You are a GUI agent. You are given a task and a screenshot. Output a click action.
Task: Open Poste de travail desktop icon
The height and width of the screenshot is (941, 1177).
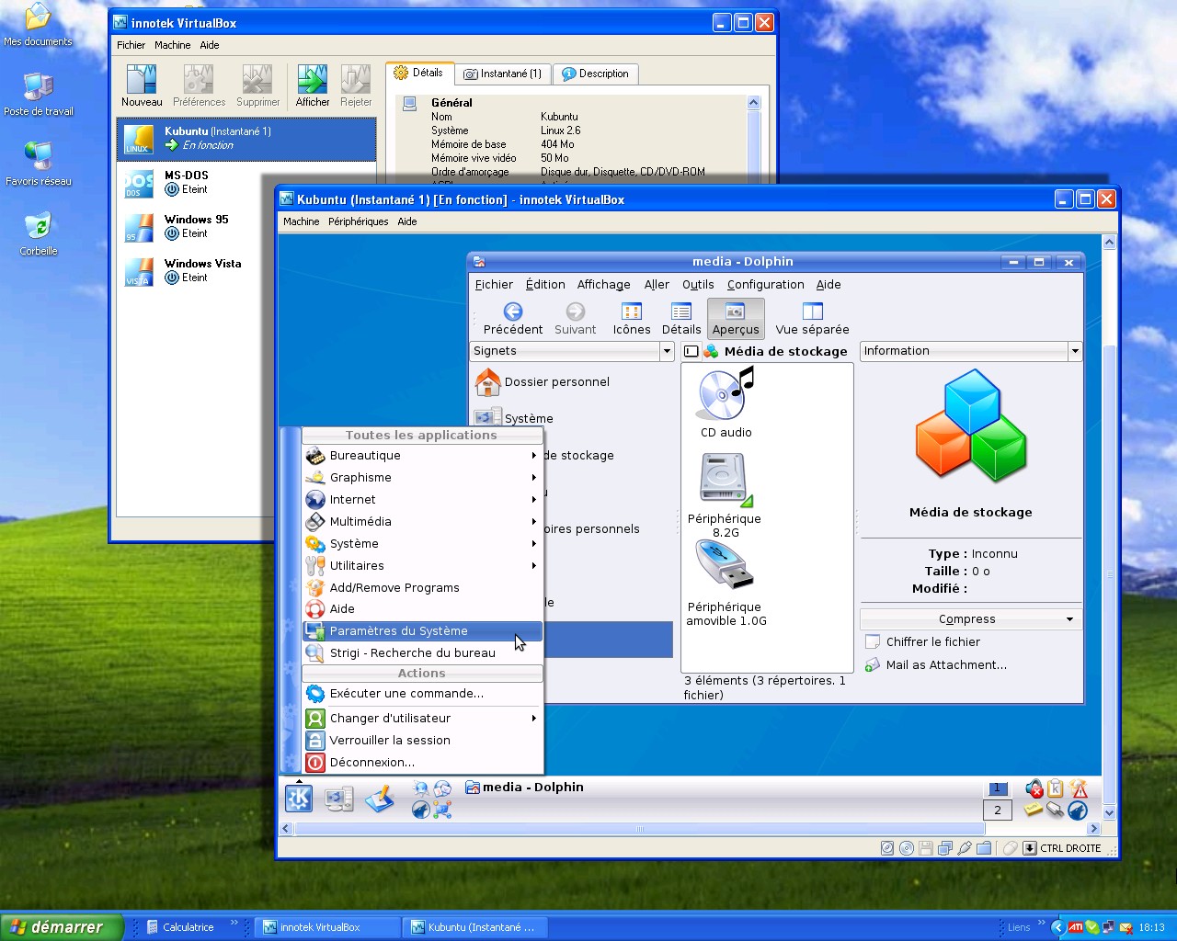click(x=38, y=94)
